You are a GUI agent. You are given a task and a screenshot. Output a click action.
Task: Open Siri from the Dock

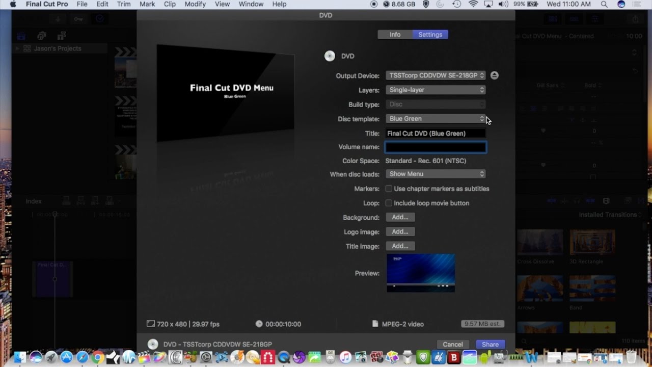coord(36,357)
